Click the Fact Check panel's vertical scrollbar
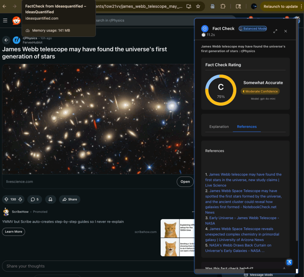The image size is (304, 277). (297, 148)
